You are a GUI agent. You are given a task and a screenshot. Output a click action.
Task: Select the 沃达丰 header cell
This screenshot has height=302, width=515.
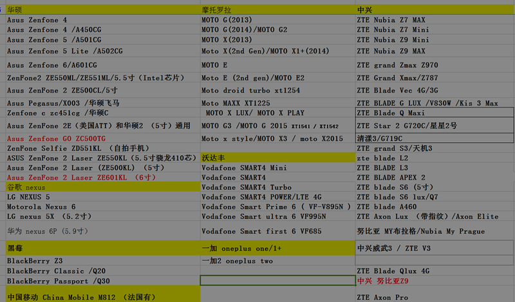[x=278, y=158]
